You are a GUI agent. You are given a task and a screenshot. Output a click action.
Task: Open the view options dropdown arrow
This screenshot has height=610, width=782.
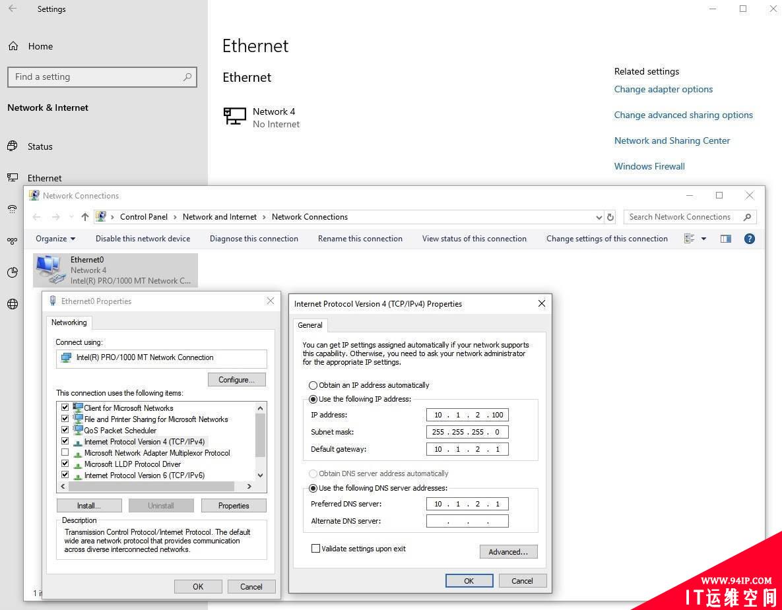click(x=703, y=239)
